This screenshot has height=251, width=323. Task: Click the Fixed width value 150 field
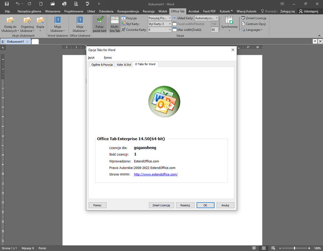(x=214, y=24)
